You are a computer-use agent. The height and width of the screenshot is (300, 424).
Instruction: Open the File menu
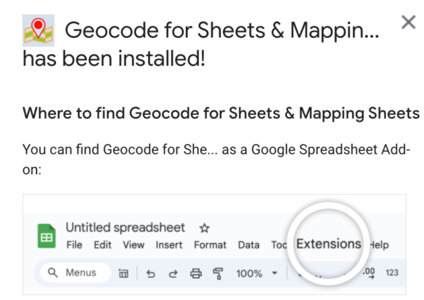[x=75, y=245]
